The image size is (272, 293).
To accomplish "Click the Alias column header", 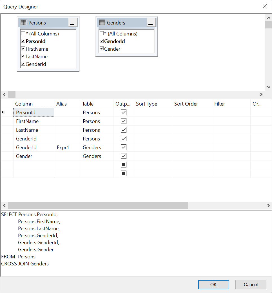I will pyautogui.click(x=67, y=104).
